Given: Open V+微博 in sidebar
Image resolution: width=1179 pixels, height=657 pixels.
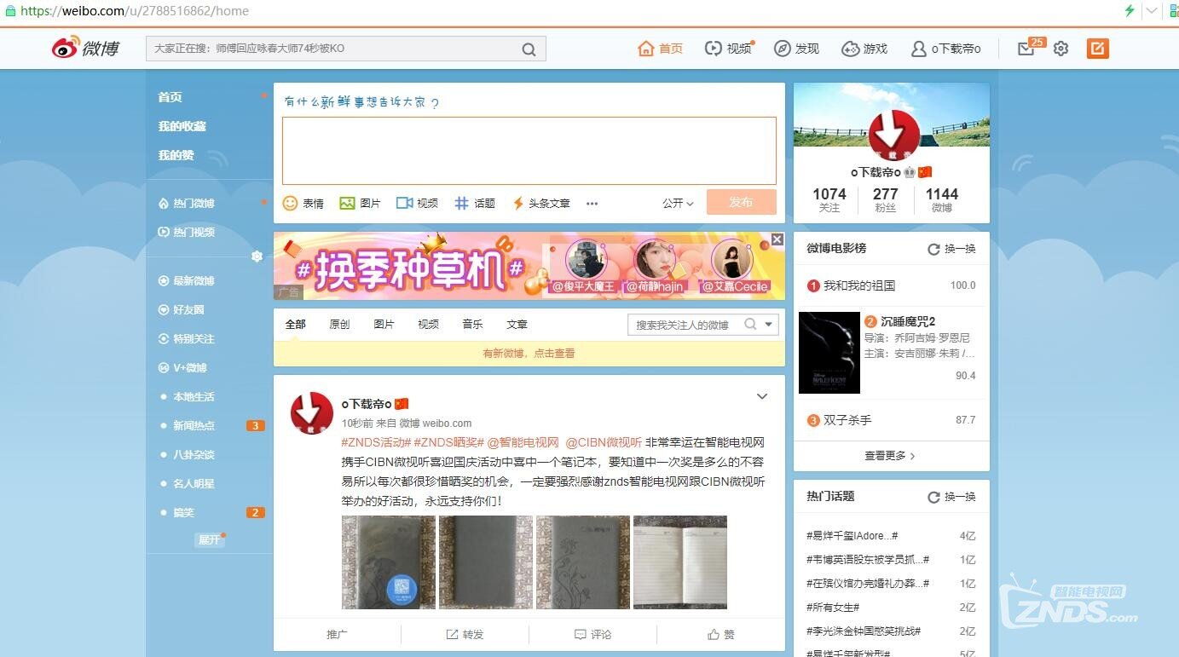Looking at the screenshot, I should [x=183, y=367].
